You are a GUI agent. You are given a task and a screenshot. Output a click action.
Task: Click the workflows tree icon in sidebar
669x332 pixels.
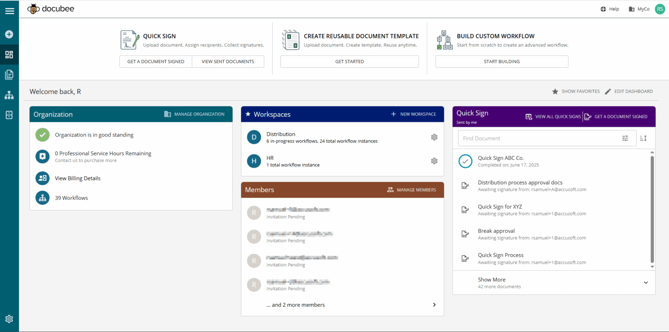click(x=10, y=95)
